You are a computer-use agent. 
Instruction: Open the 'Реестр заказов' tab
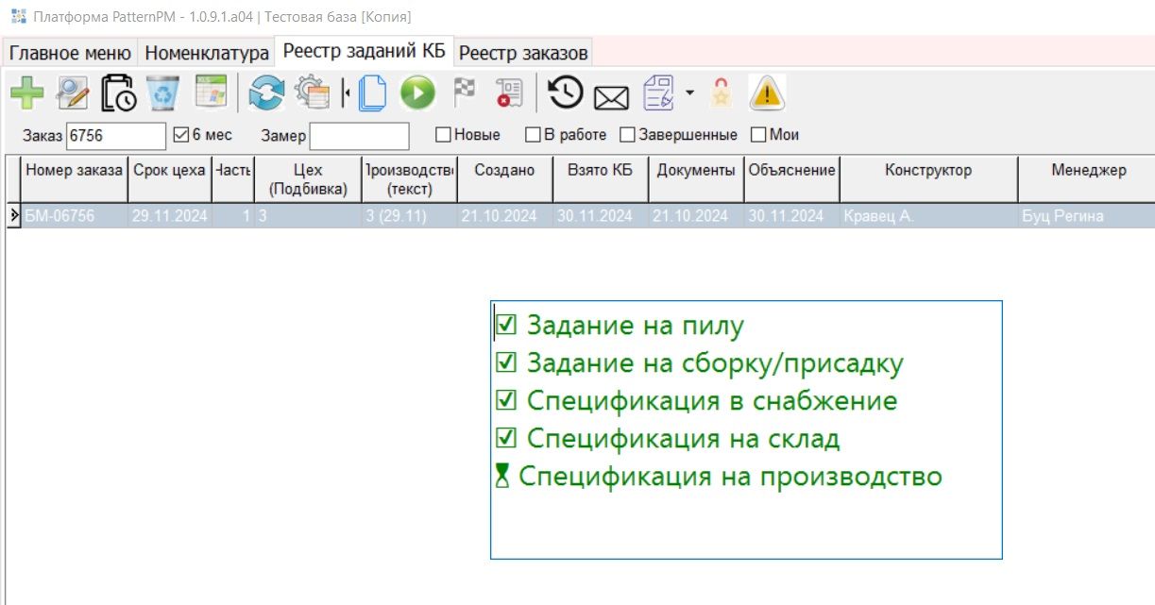pyautogui.click(x=523, y=53)
